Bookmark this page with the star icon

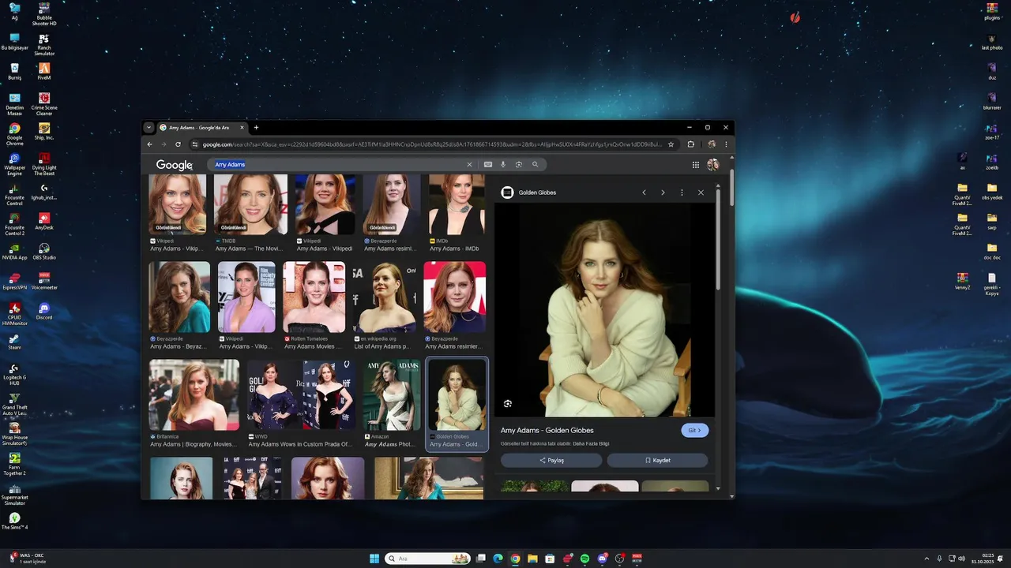[x=671, y=144]
